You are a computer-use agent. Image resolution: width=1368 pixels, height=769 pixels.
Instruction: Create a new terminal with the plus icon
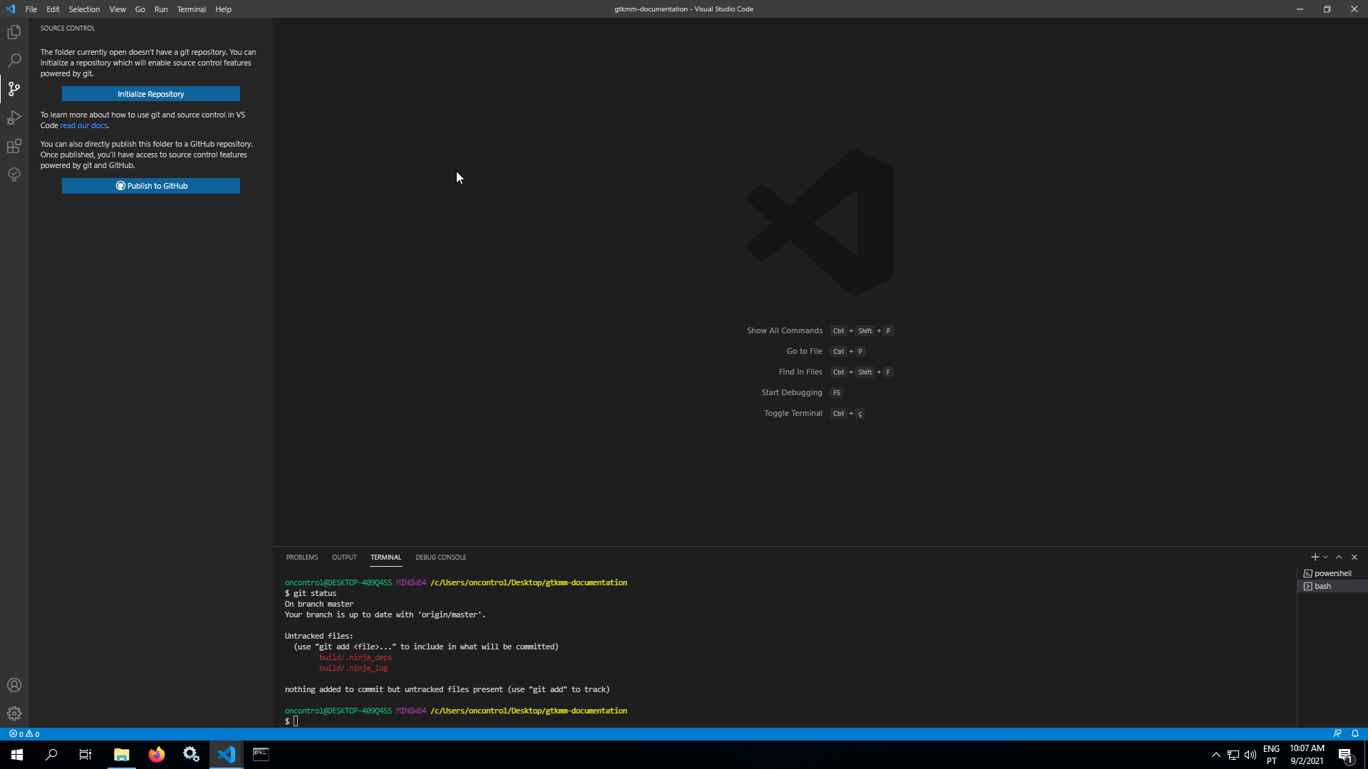coord(1314,557)
